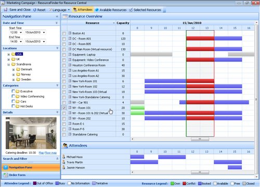Open the Floor map link
The image size is (260, 187).
click(x=50, y=153)
